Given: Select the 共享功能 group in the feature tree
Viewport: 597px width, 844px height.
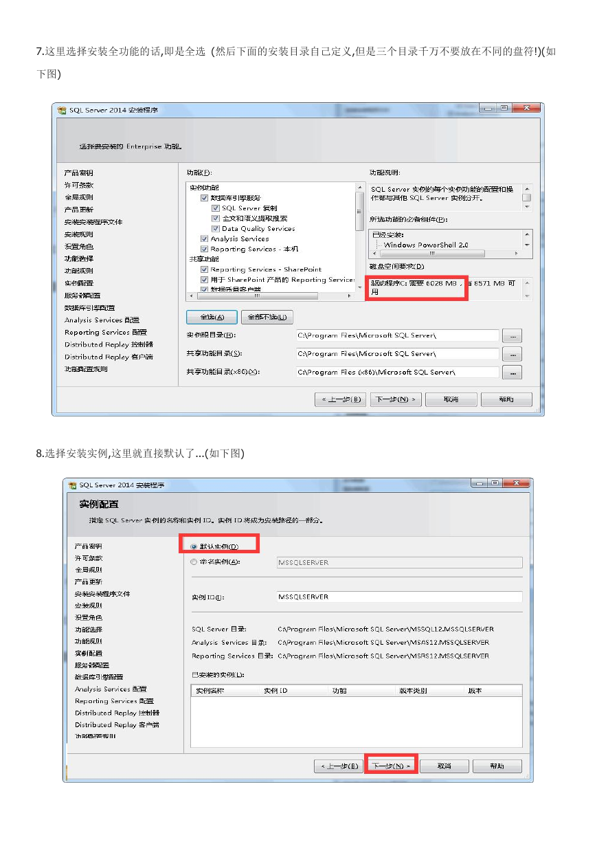Looking at the screenshot, I should tap(204, 259).
